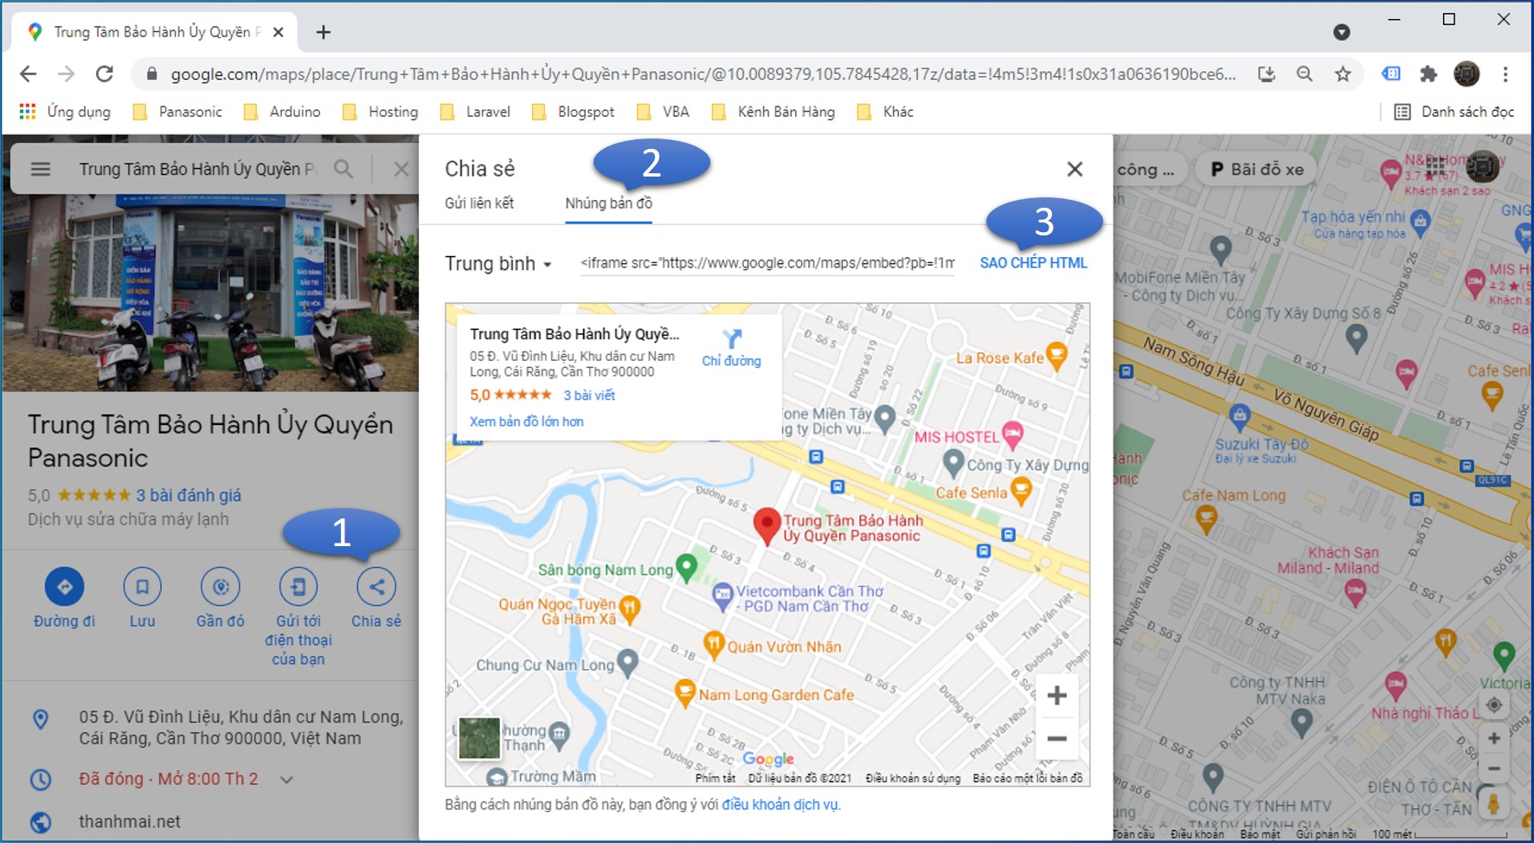
Task: Open the Hosting bookmark folder
Action: (381, 112)
